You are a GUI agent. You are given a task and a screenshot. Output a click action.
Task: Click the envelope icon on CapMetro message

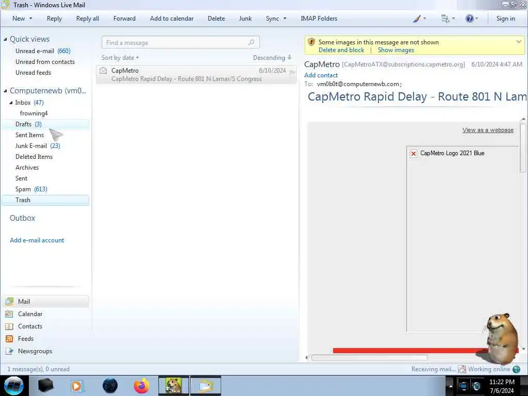[103, 70]
